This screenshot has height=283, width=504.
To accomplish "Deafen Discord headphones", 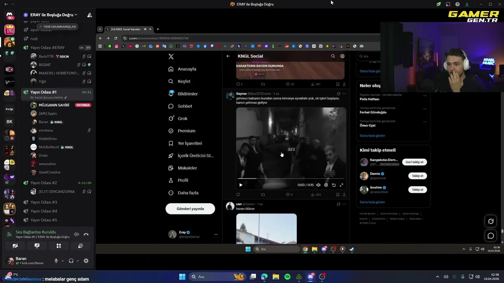I will coord(71,261).
